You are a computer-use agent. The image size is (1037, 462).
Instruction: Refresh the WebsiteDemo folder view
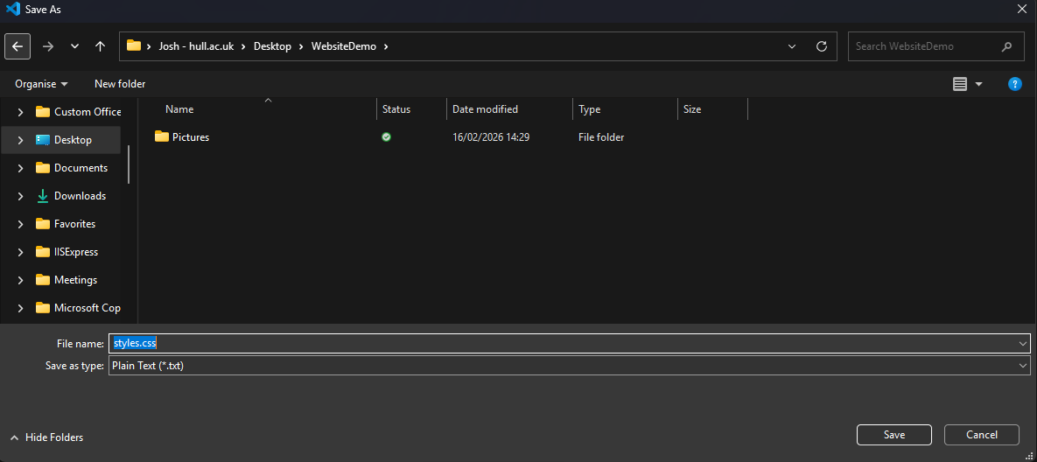click(x=822, y=46)
